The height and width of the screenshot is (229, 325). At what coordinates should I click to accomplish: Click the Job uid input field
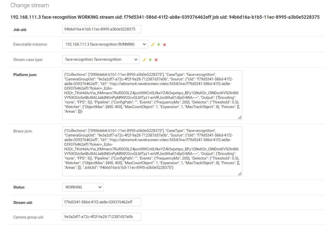point(101,29)
